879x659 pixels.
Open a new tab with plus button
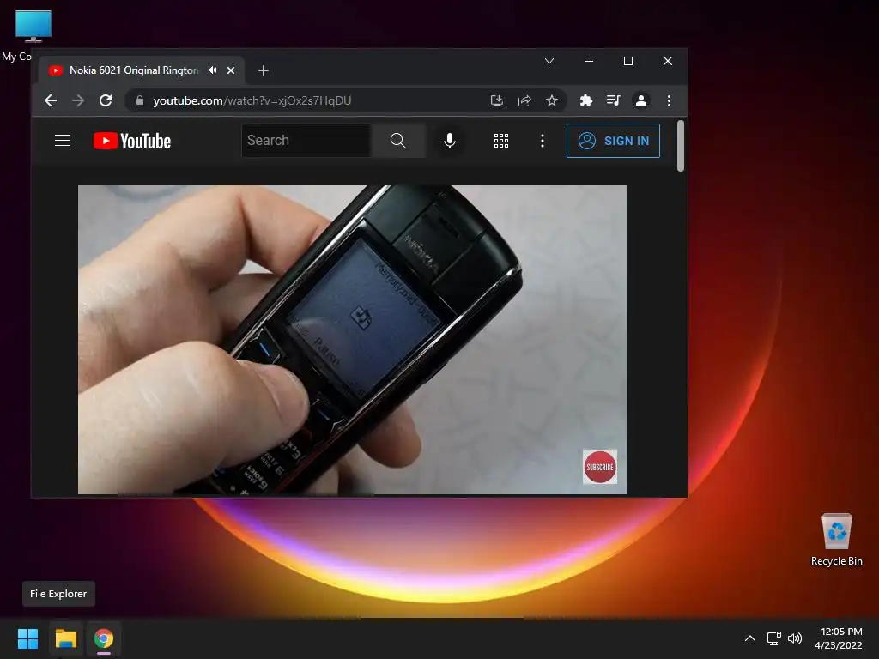264,70
